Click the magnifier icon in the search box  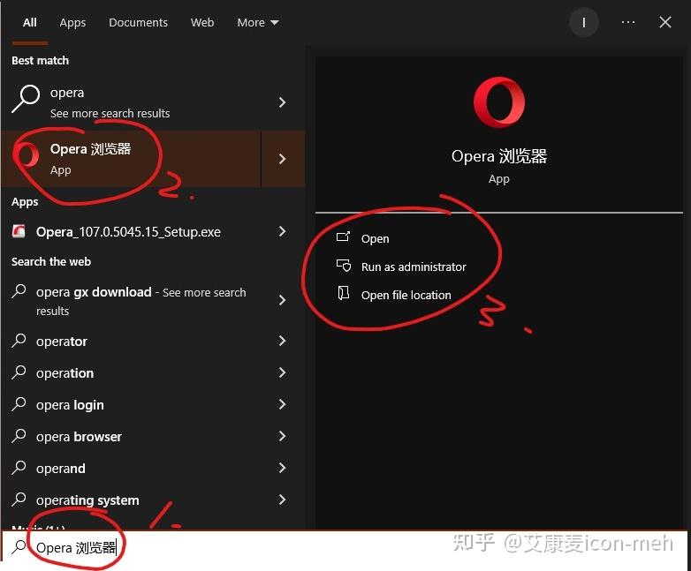[x=19, y=547]
